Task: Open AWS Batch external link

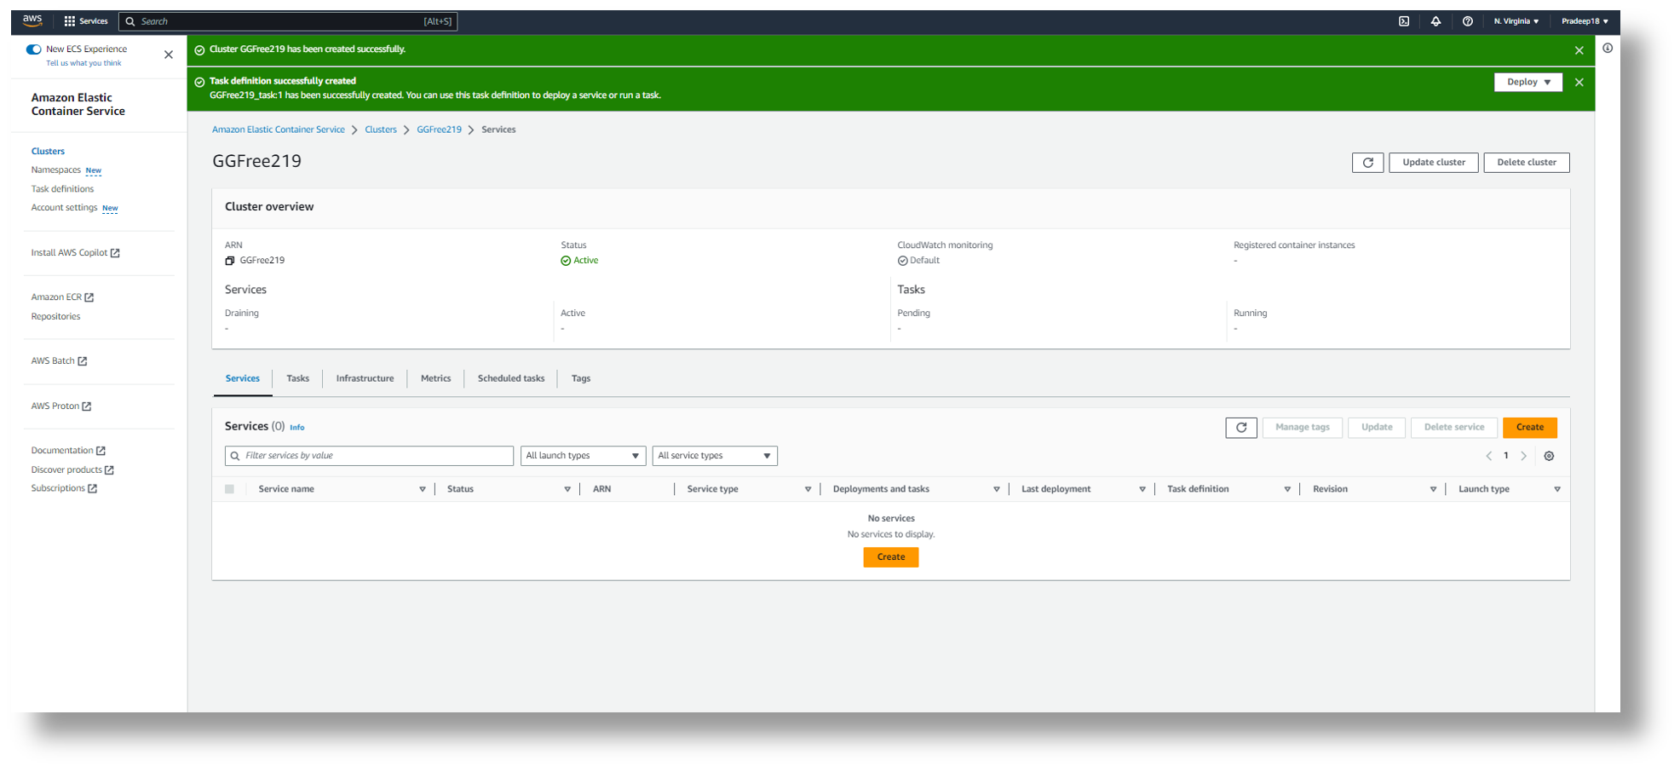Action: point(60,361)
